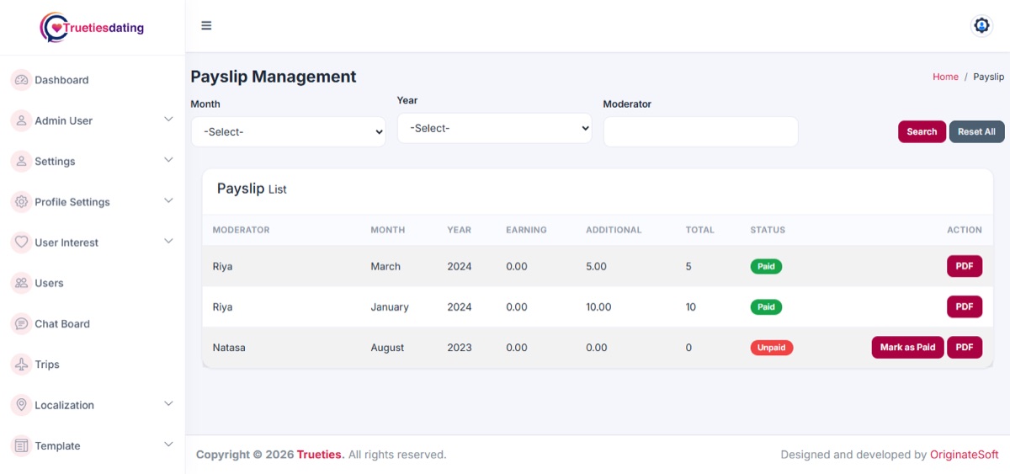
Task: Click the Settings person icon
Action: pos(21,161)
